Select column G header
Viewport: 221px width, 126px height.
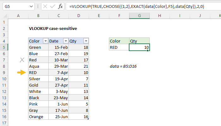(139, 16)
